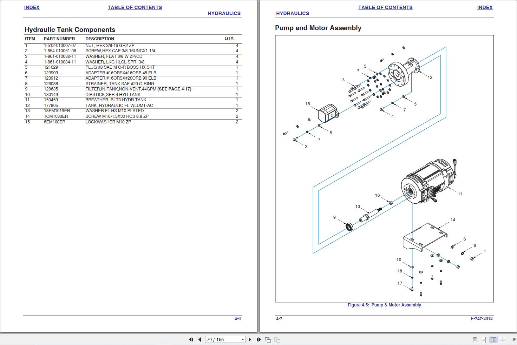Click HYDRAULICS header on the right page
This screenshot has height=345, width=517.
click(293, 13)
